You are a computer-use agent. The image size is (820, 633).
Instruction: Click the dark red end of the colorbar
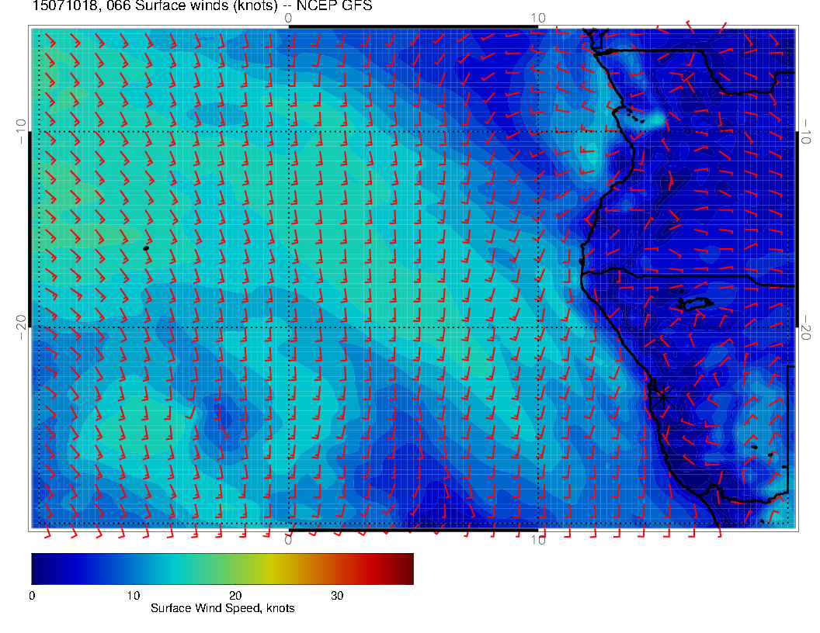(406, 568)
